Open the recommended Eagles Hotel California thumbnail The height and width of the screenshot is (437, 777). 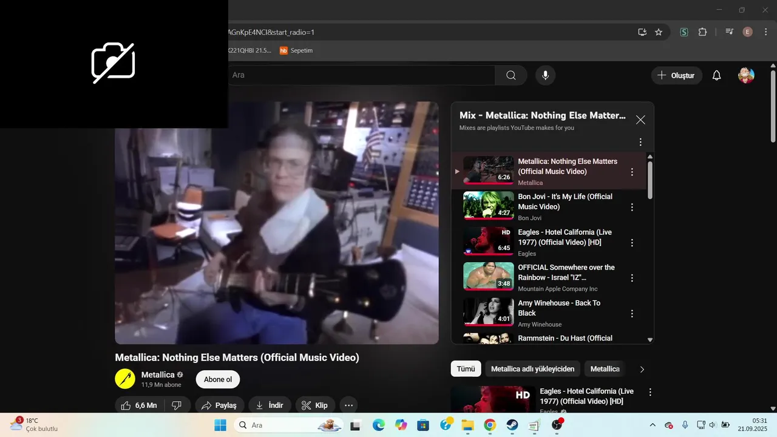493,400
